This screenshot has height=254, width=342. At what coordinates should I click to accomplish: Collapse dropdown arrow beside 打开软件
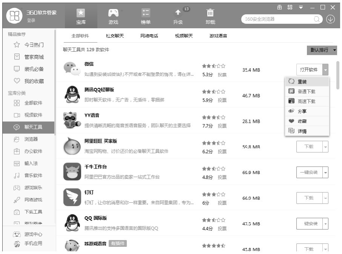[x=325, y=70]
